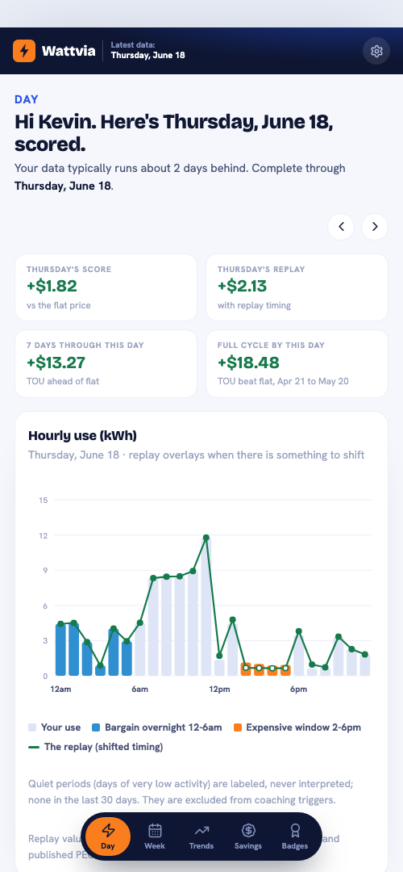This screenshot has height=872, width=403.
Task: Click Thursday's Replay card
Action: tap(297, 287)
